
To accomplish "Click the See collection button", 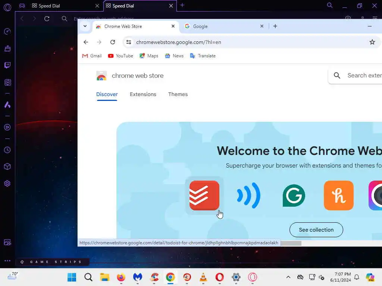I will tap(316, 230).
